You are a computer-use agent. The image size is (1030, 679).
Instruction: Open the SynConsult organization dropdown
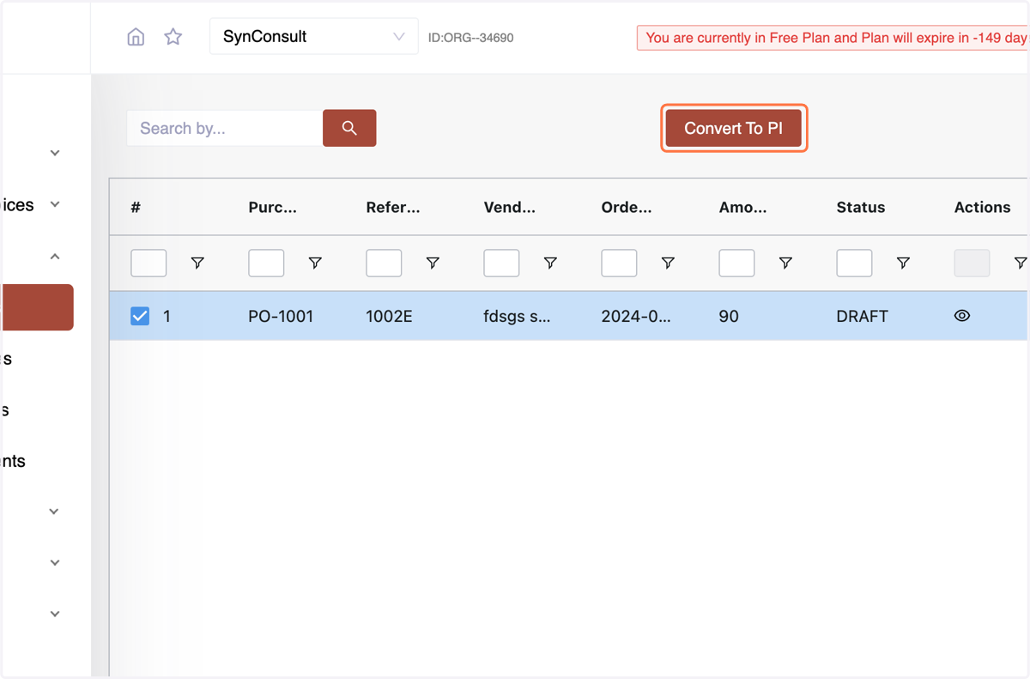(x=314, y=37)
